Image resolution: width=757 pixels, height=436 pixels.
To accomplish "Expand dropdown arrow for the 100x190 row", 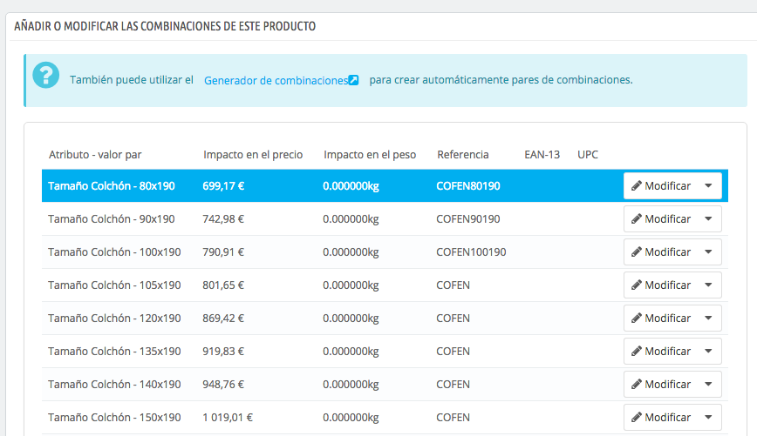I will [709, 252].
